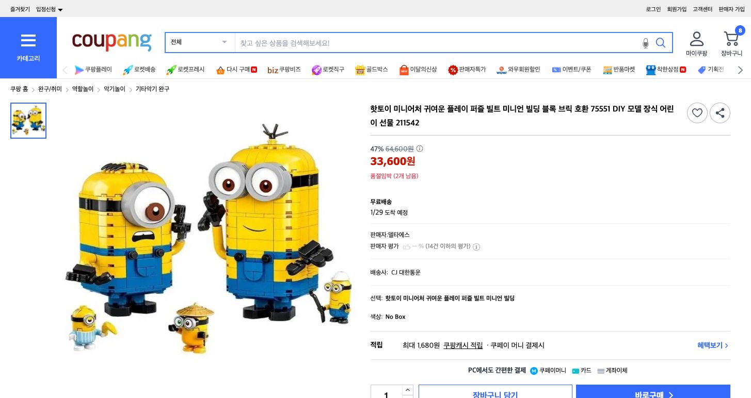The image size is (751, 398).
Task: Click the search magnifier icon
Action: click(x=661, y=43)
